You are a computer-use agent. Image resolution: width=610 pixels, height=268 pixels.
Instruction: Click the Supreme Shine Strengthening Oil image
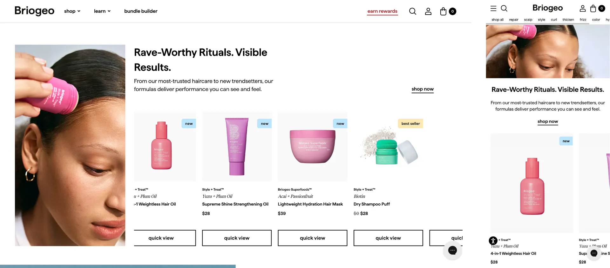[x=237, y=147]
